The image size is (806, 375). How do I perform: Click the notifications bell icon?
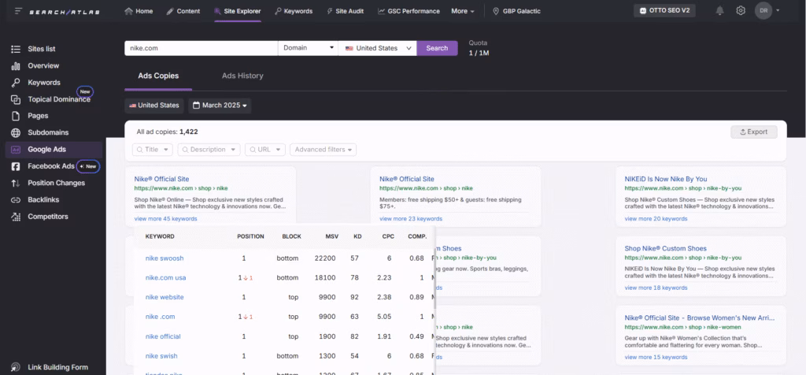(719, 11)
